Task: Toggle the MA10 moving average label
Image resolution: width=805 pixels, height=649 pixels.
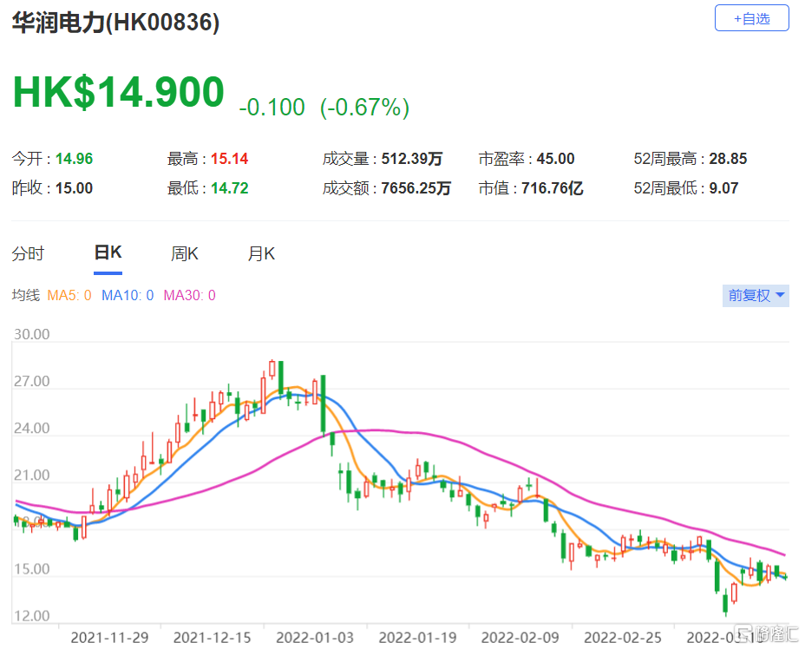Action: (127, 296)
